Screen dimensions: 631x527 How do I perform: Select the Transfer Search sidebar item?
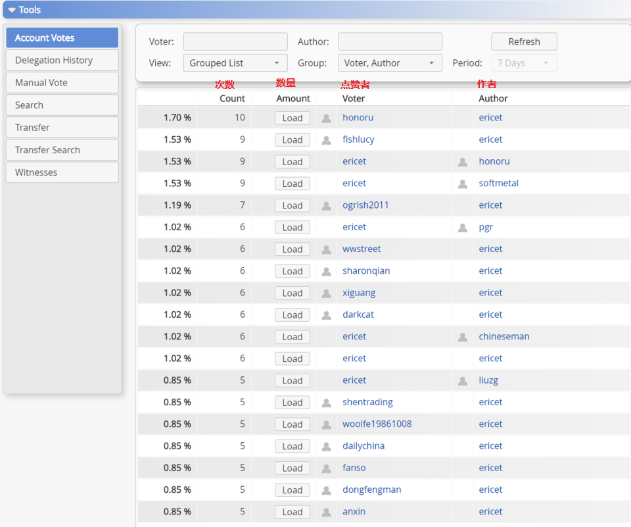pyautogui.click(x=62, y=150)
